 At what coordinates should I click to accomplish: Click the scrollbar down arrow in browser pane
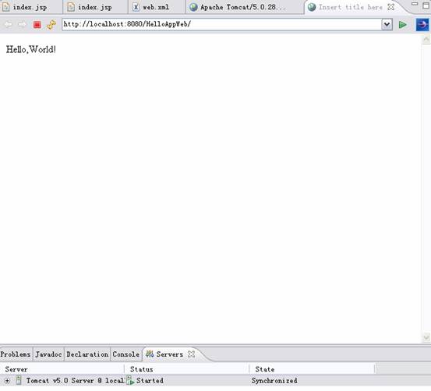426,337
